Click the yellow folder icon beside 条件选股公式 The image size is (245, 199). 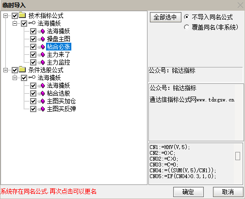point(22,69)
